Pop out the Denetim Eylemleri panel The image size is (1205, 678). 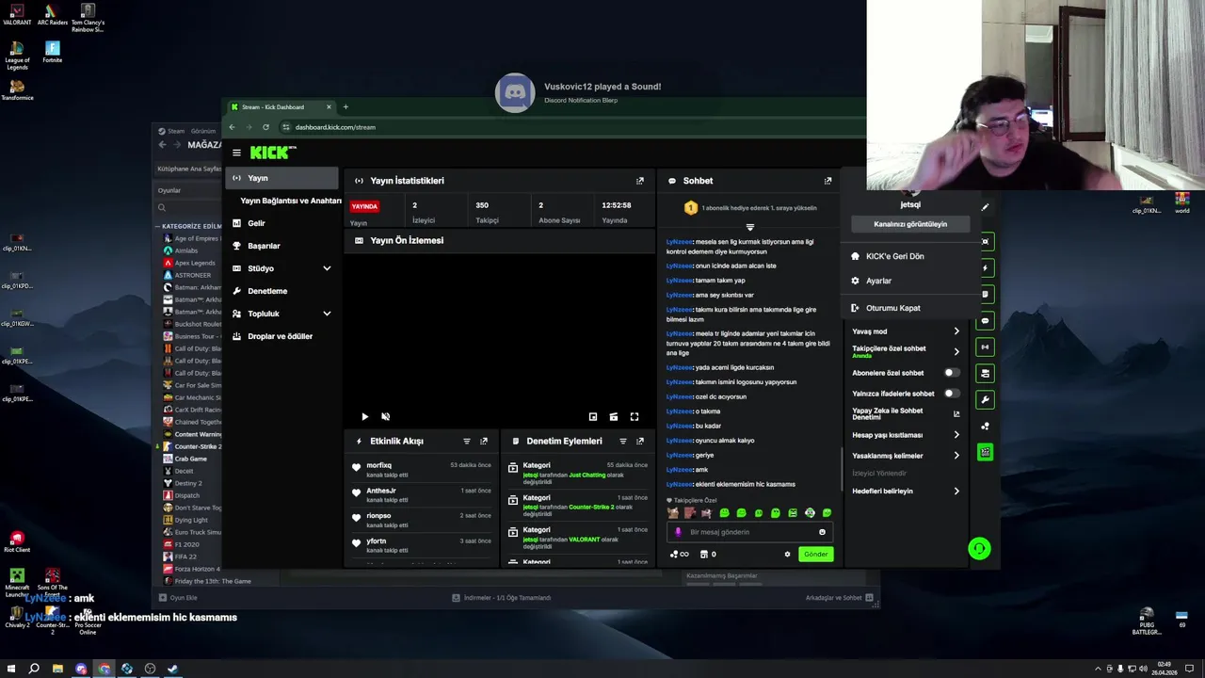pos(640,441)
